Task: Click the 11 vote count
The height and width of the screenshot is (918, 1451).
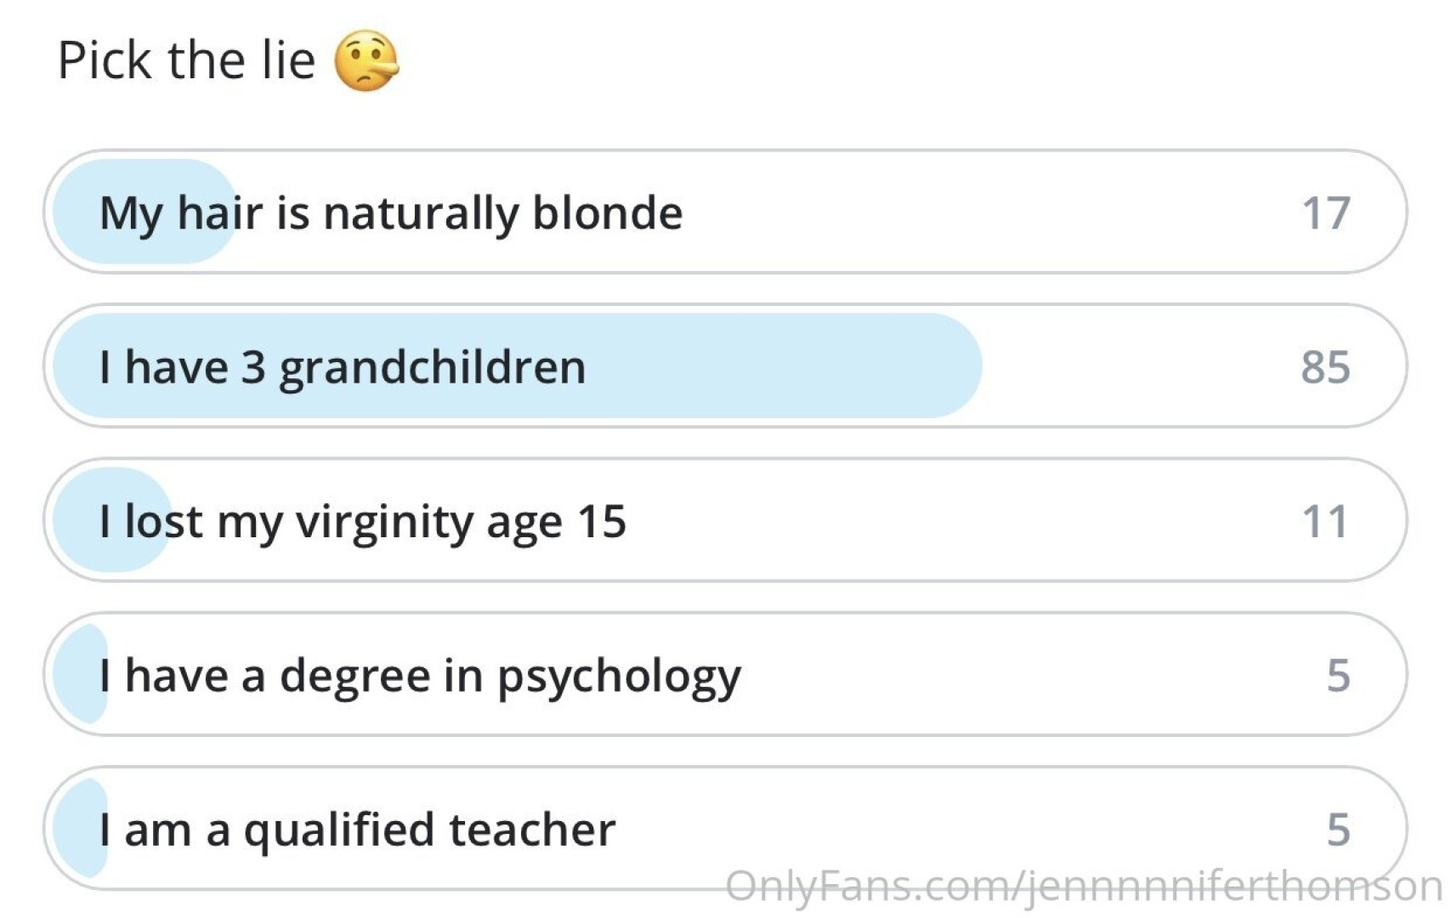Action: pyautogui.click(x=1325, y=521)
